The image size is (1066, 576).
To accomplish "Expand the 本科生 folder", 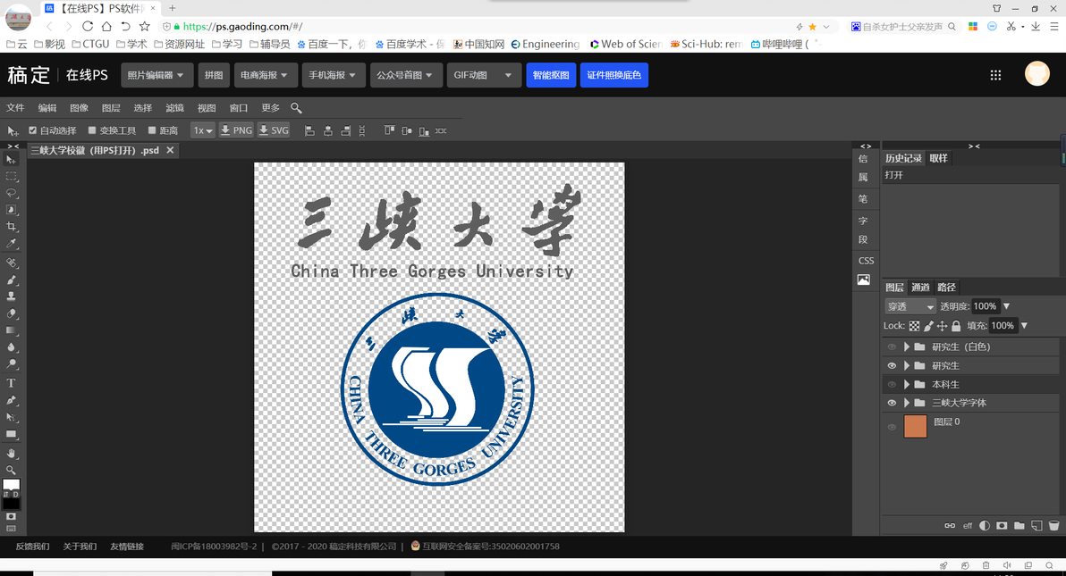I will click(x=906, y=385).
